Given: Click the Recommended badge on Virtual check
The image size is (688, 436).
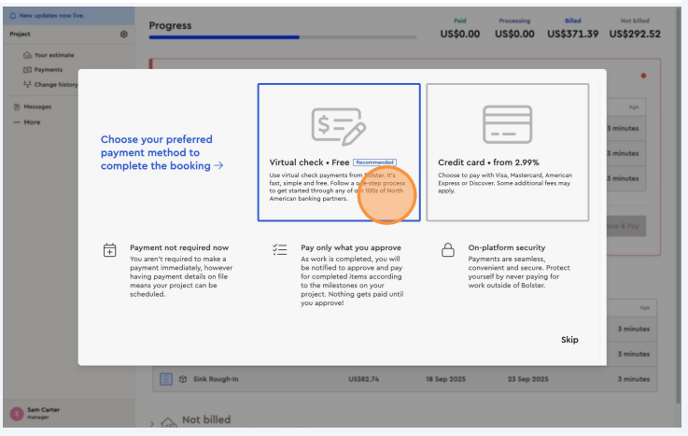Looking at the screenshot, I should (374, 162).
